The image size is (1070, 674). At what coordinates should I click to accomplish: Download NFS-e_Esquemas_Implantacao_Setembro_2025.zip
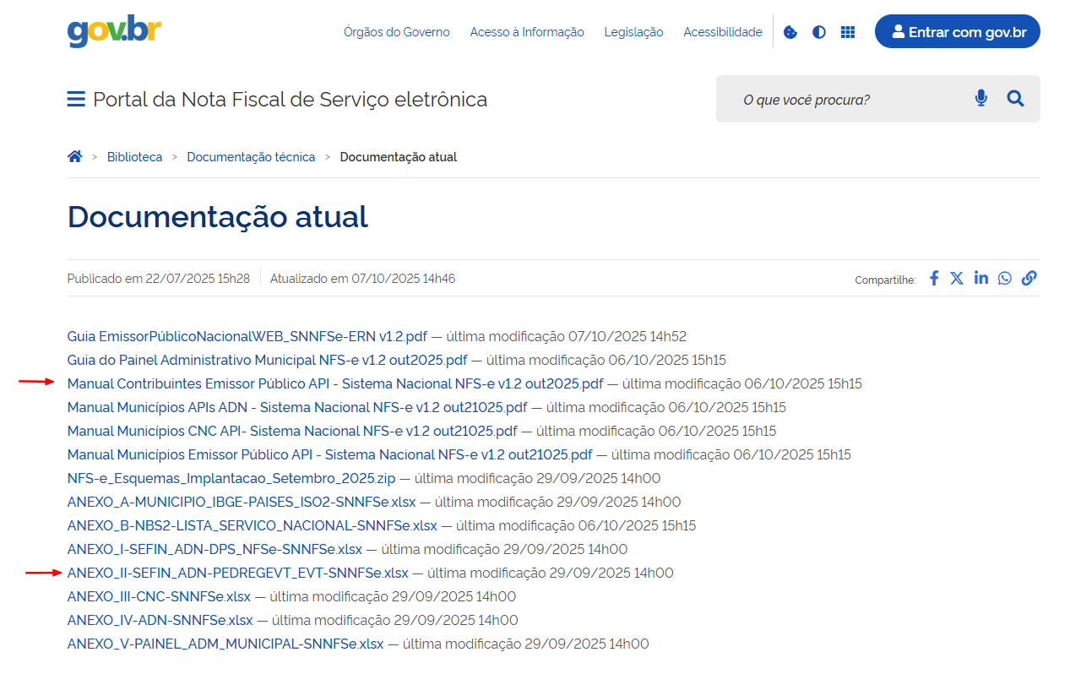click(x=231, y=478)
